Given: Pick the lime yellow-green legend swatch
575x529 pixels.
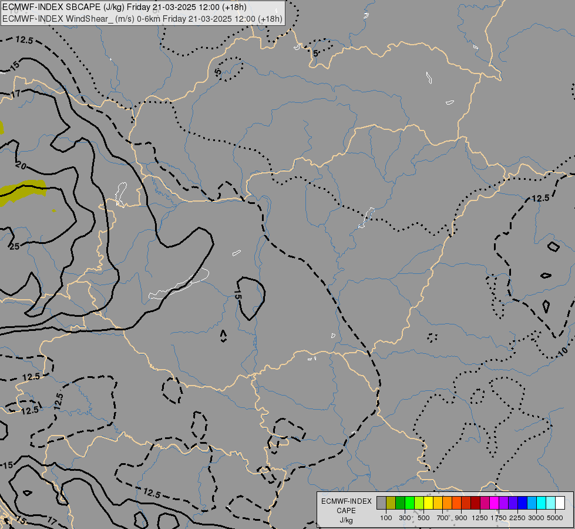Looking at the screenshot, I should click(419, 503).
